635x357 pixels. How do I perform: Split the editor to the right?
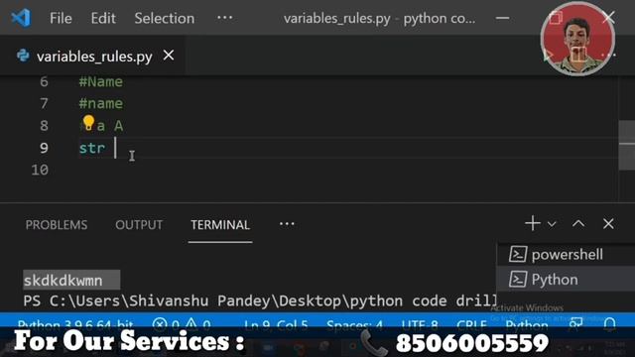click(x=577, y=54)
